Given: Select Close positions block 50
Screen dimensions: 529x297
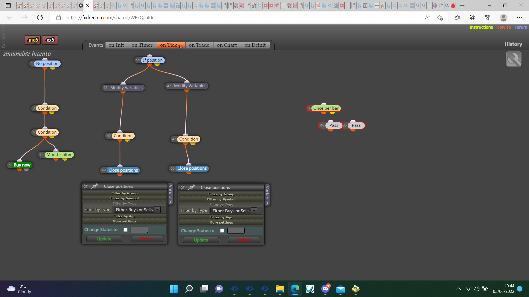Looking at the screenshot, I should pyautogui.click(x=192, y=168).
